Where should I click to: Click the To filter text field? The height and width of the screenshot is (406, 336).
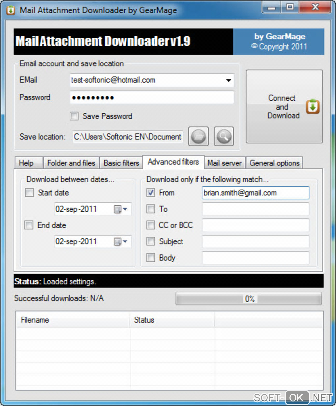coord(256,209)
